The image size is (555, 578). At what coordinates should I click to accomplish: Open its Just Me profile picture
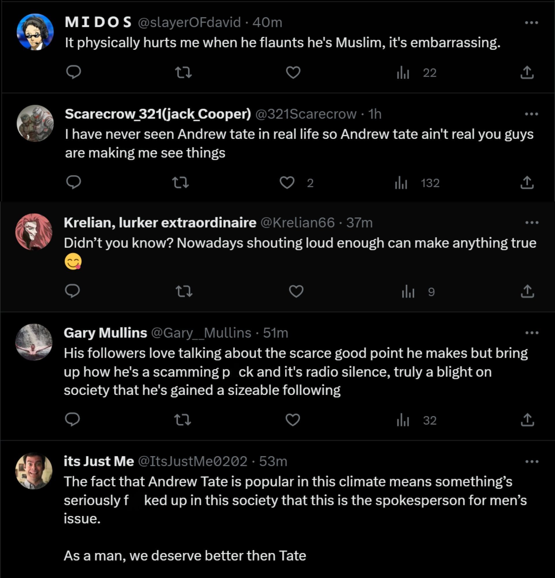click(34, 471)
